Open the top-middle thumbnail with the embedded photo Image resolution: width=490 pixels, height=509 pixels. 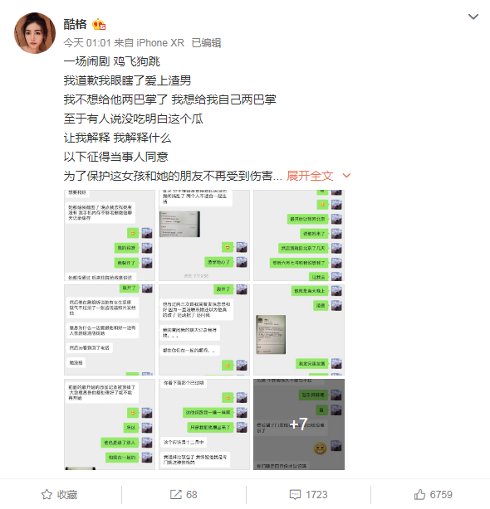(x=204, y=235)
